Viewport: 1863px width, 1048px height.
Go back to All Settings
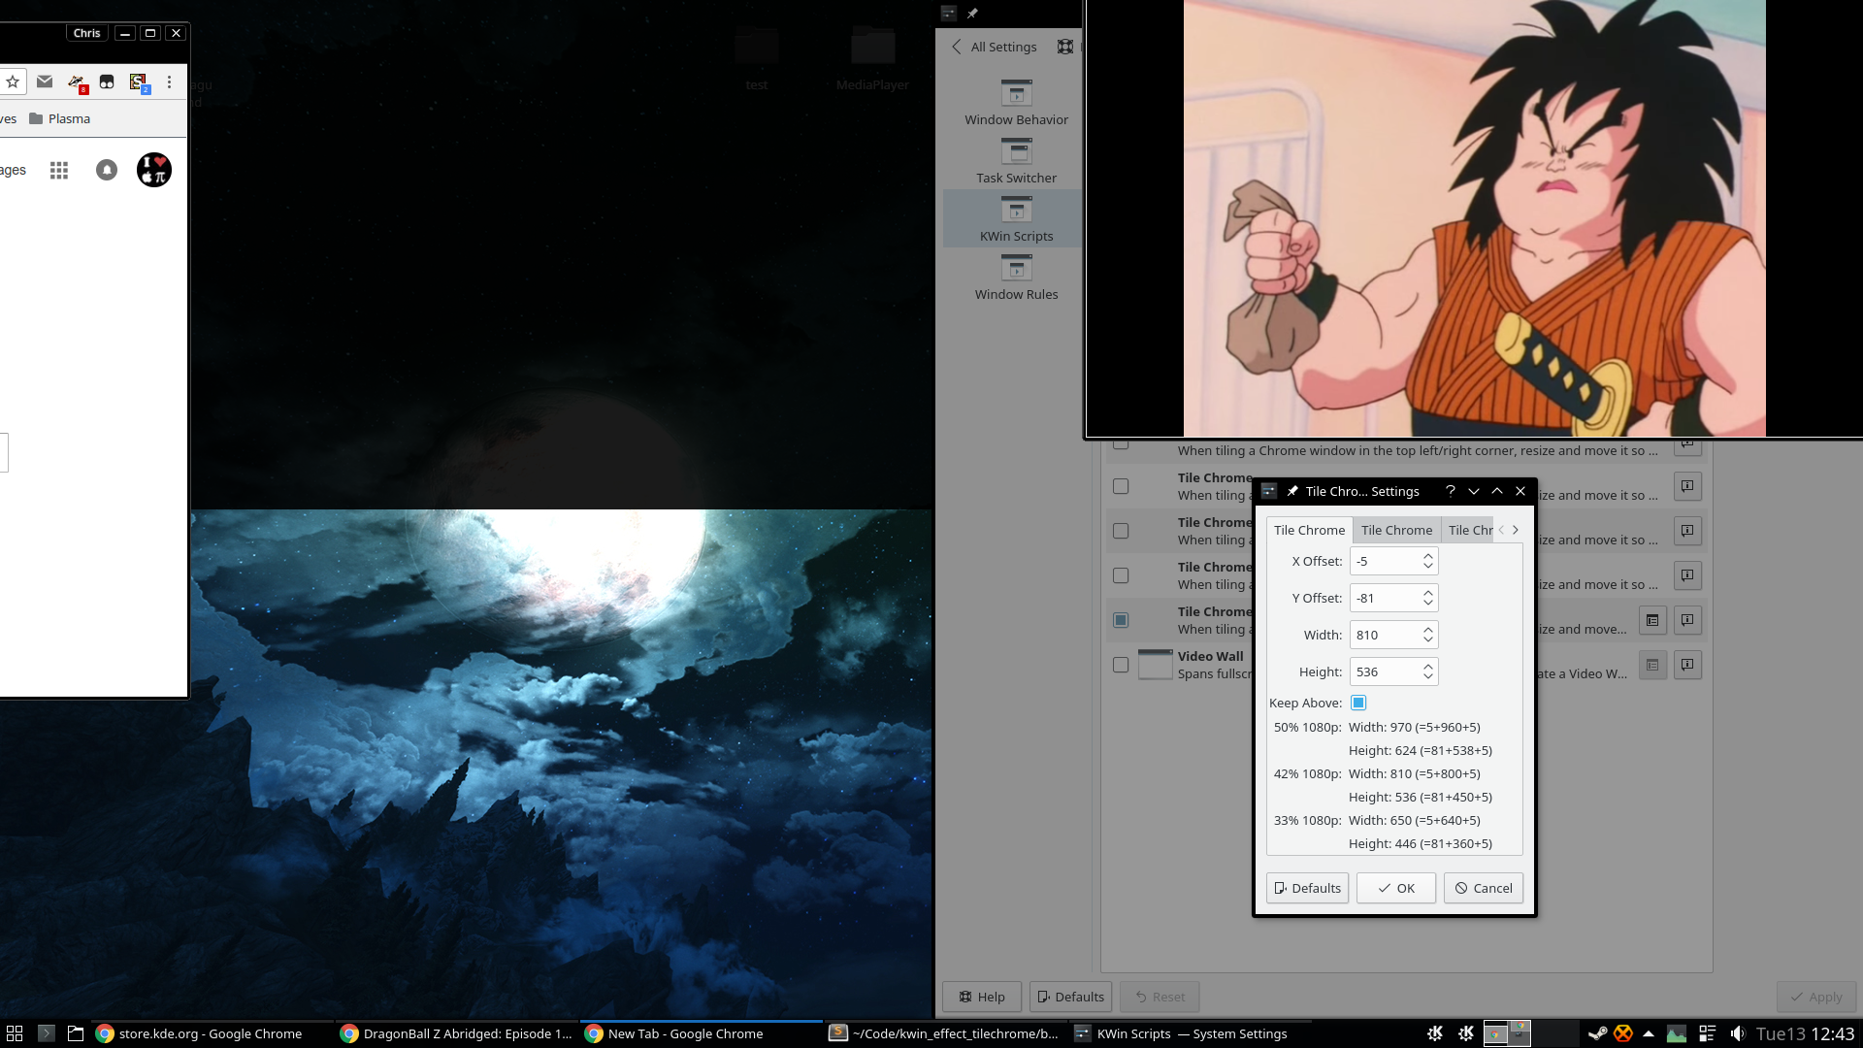(x=994, y=47)
